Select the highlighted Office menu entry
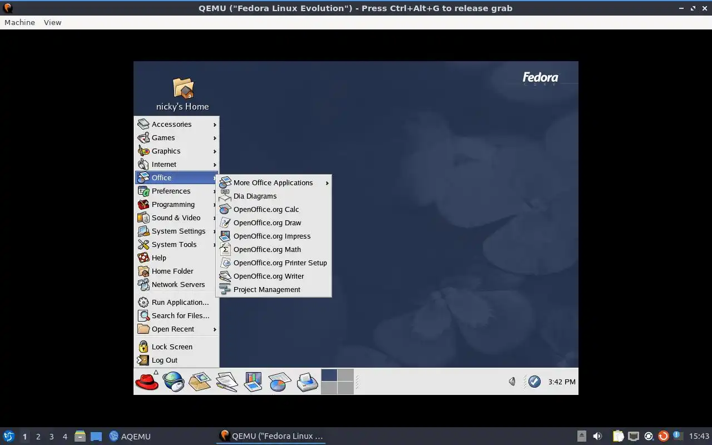The width and height of the screenshot is (712, 445). [x=177, y=177]
